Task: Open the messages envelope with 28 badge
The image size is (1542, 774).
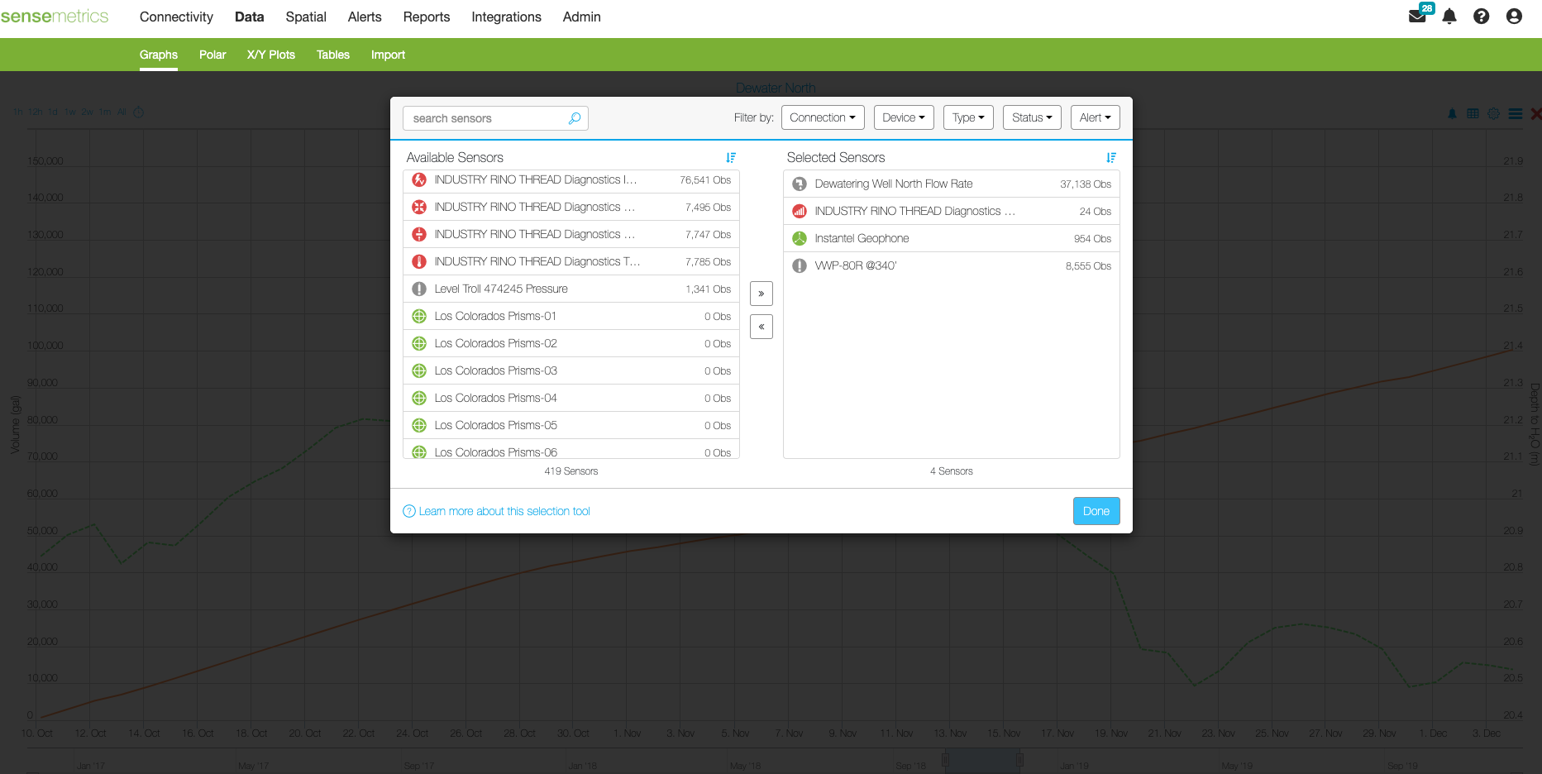Action: [1419, 15]
